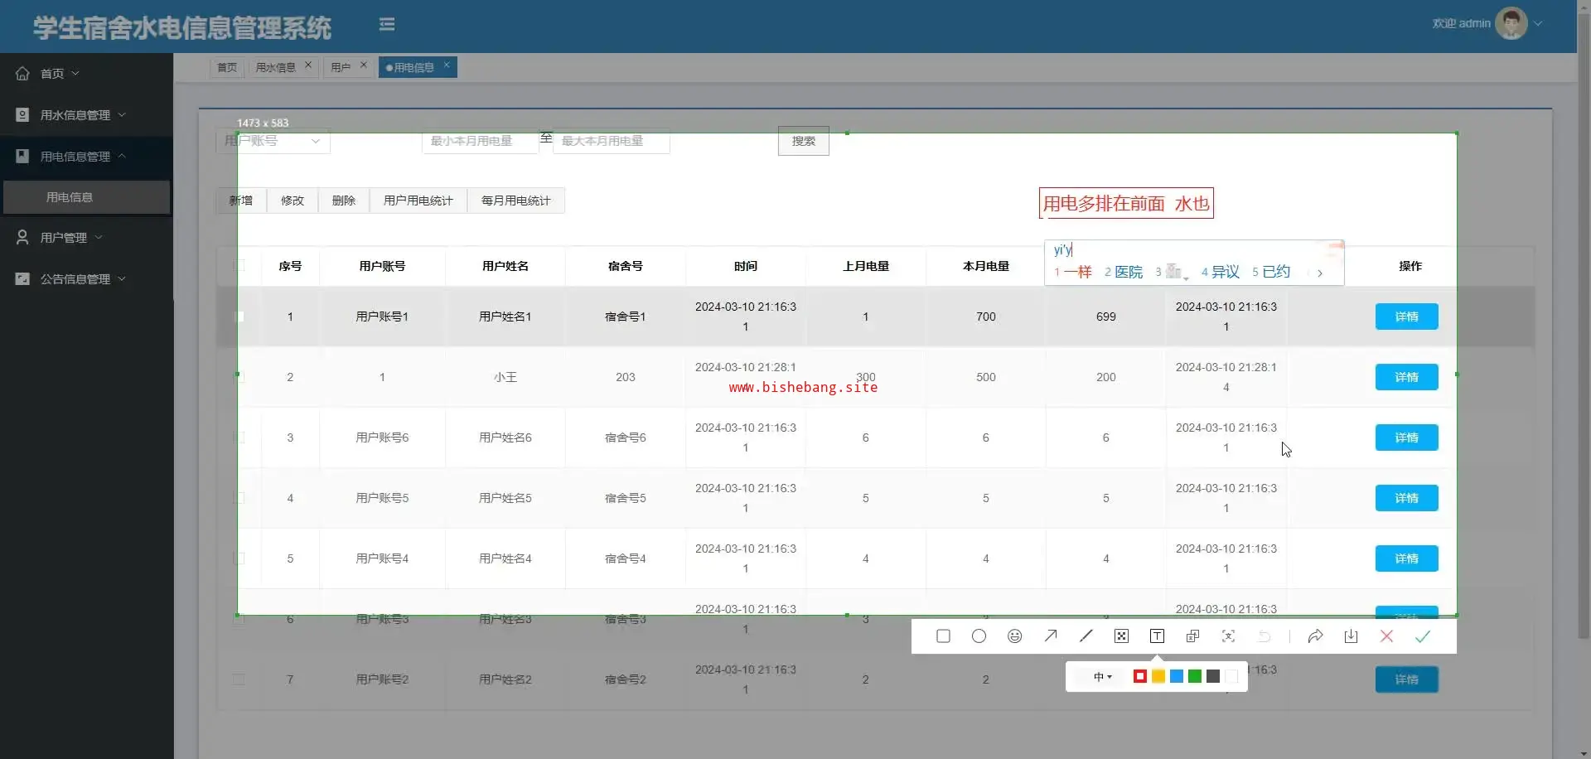Toggle the select-all header checkbox
This screenshot has height=759, width=1591.
click(239, 266)
